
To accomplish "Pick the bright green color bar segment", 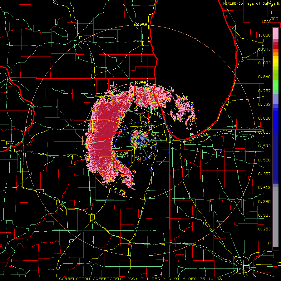I will 276,85.
